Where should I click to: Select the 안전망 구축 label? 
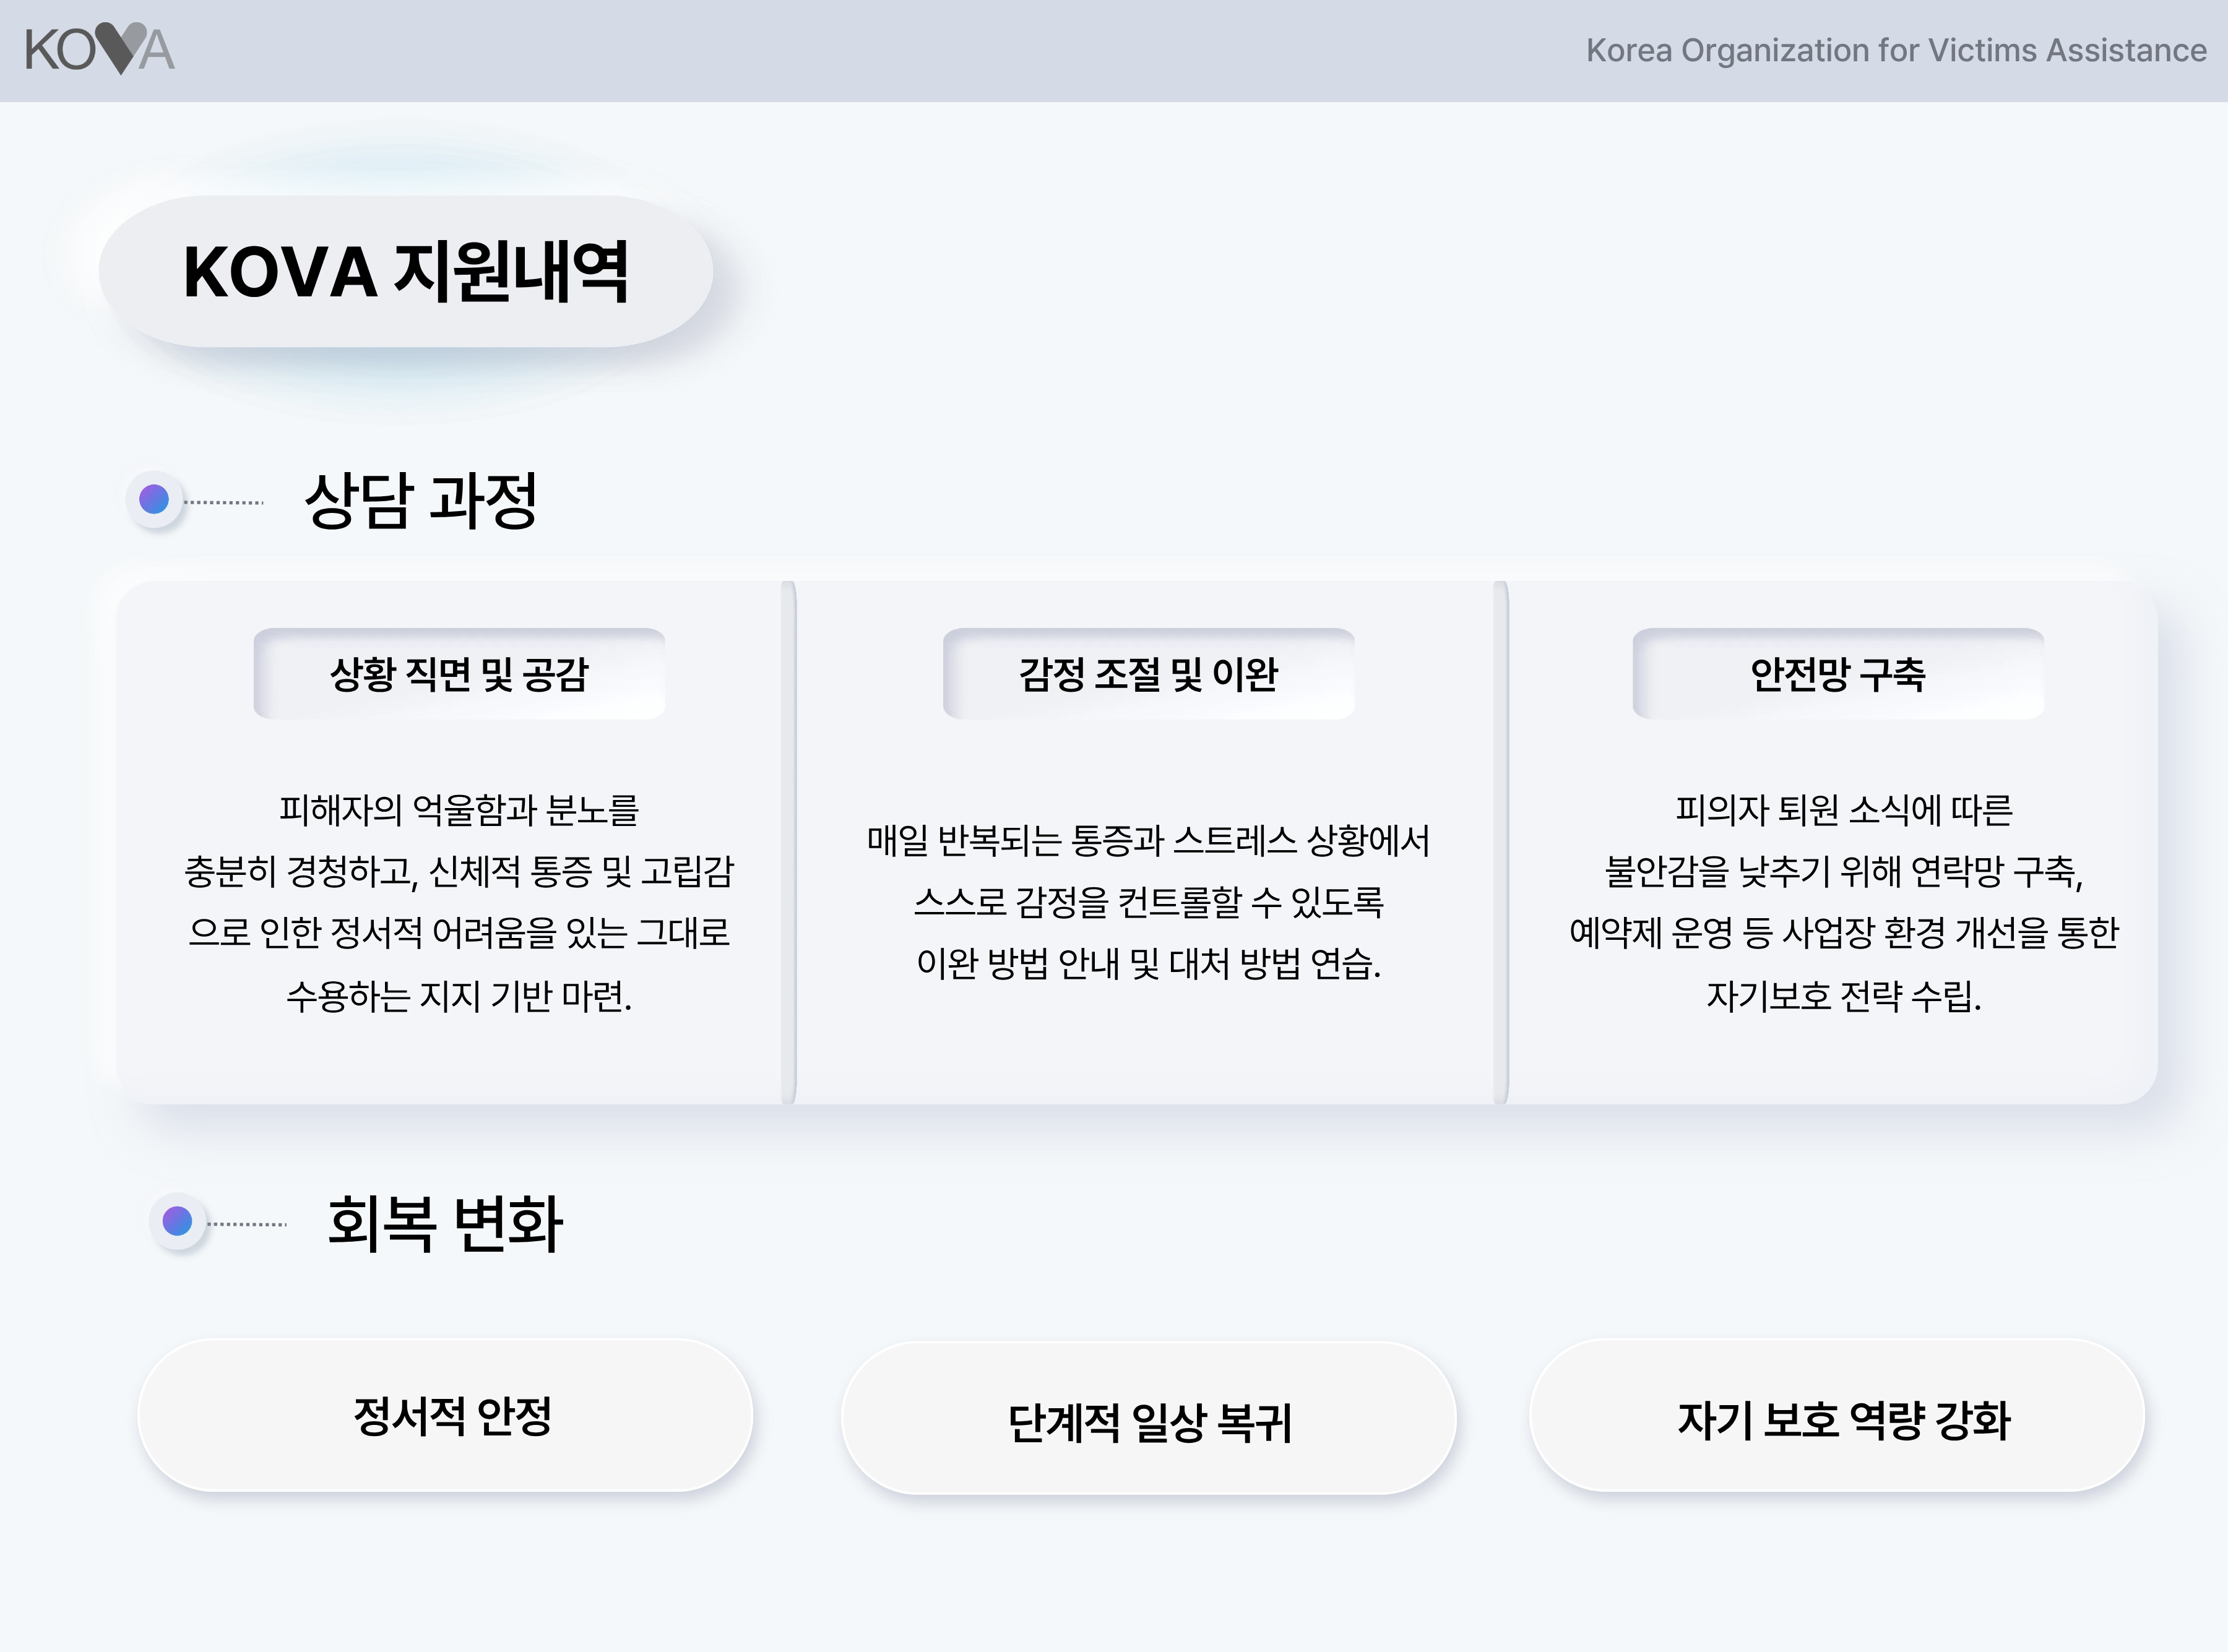[x=1838, y=674]
